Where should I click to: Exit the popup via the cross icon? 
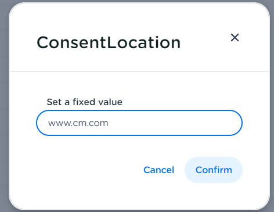235,37
